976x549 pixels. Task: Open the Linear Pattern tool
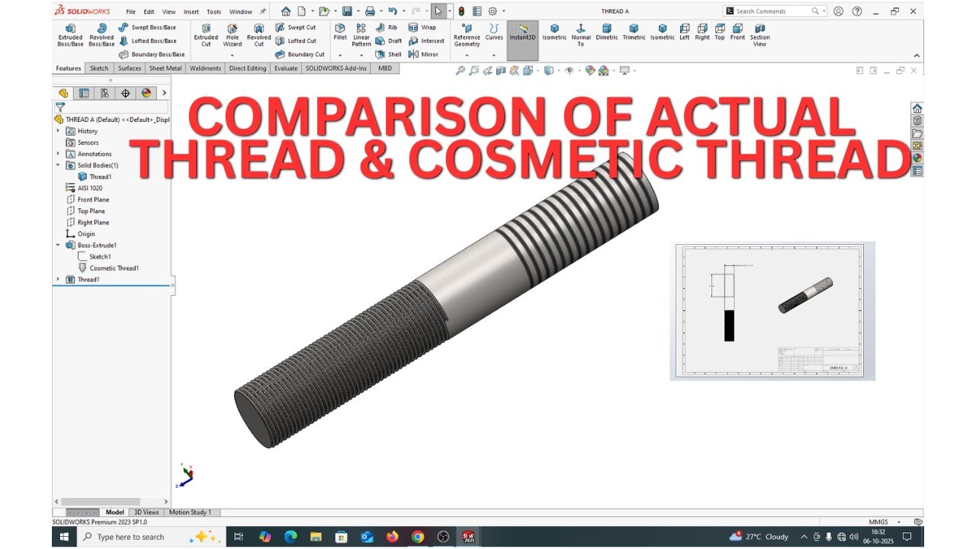tap(361, 35)
